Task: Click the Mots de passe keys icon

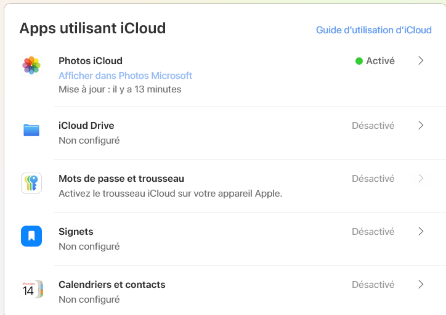Action: point(31,183)
